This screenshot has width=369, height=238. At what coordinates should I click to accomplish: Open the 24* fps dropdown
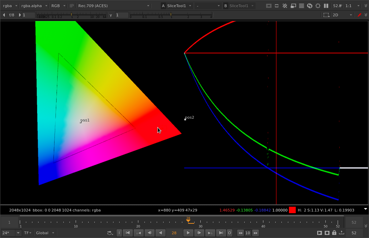coord(11,233)
